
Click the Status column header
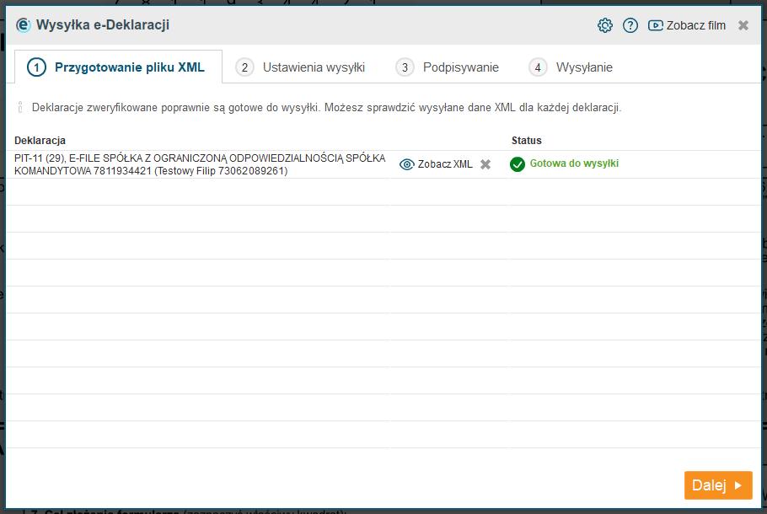[x=527, y=140]
